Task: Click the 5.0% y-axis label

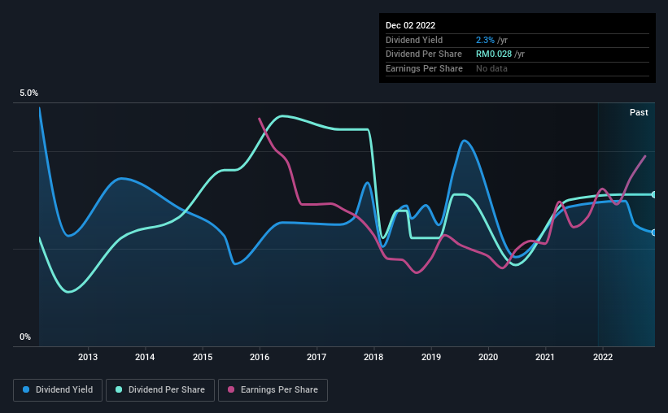Action: tap(28, 93)
